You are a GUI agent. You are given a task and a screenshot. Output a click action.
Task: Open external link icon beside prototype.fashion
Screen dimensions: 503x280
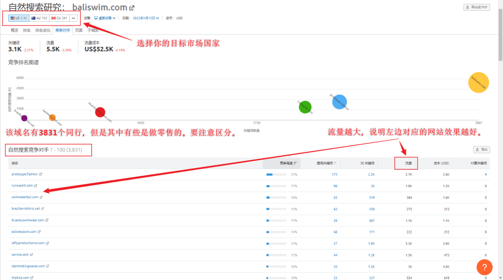[x=41, y=174]
